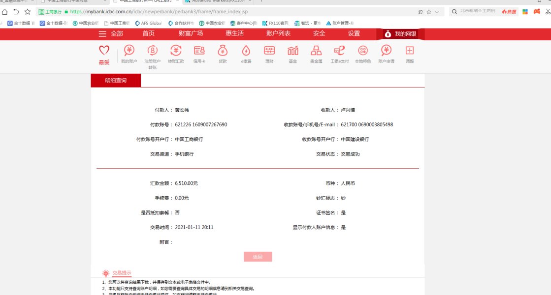Switch to Advanced Markets browser tab
551x295 pixels.
pyautogui.click(x=218, y=1)
